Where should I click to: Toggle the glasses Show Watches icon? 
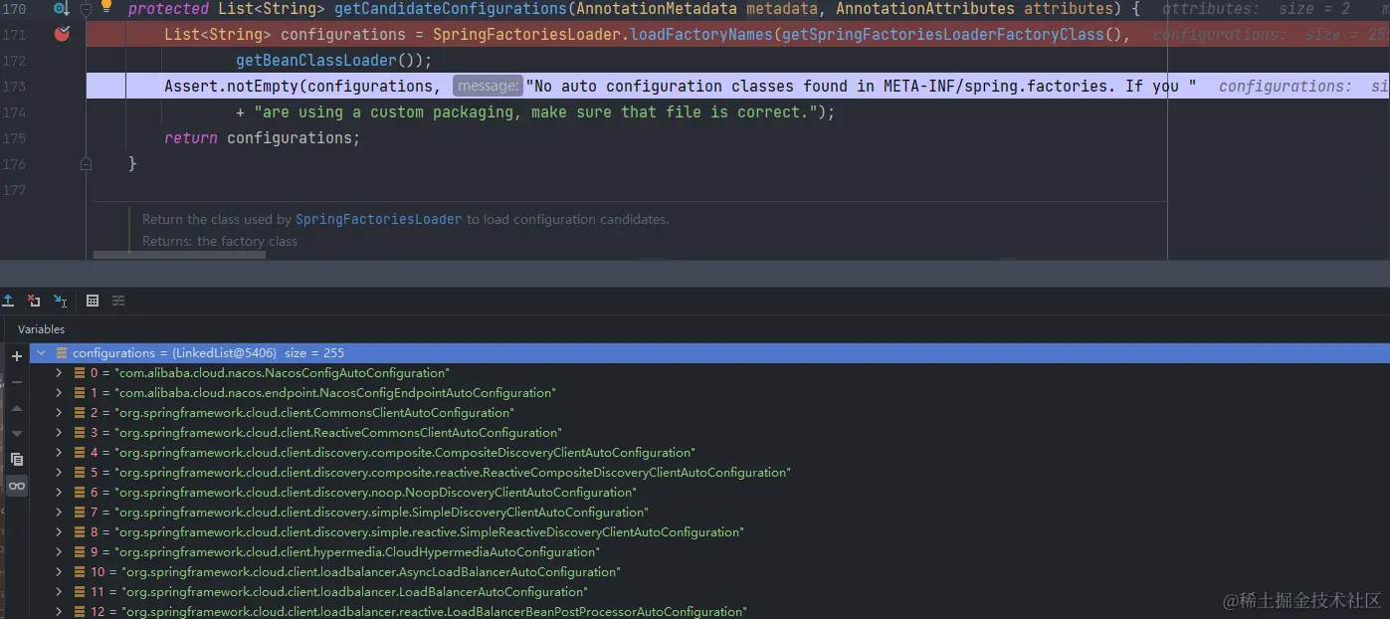tap(17, 486)
